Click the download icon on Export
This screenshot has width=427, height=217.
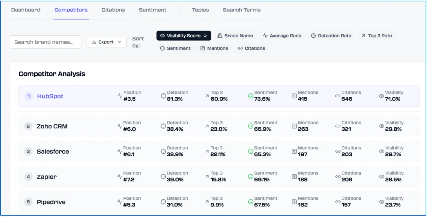[x=94, y=42]
